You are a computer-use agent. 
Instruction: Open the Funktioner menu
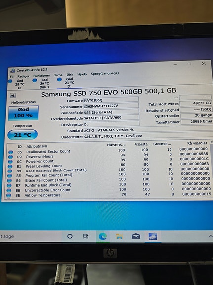(x=42, y=76)
